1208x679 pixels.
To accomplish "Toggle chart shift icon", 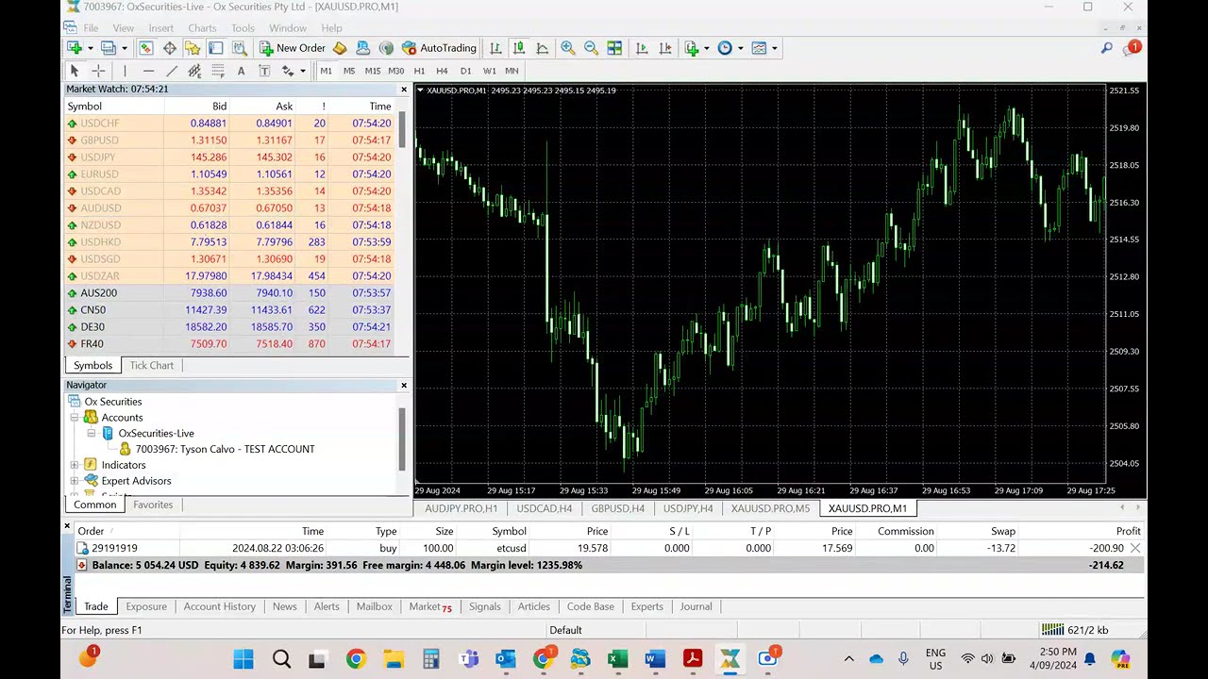I will pos(665,48).
